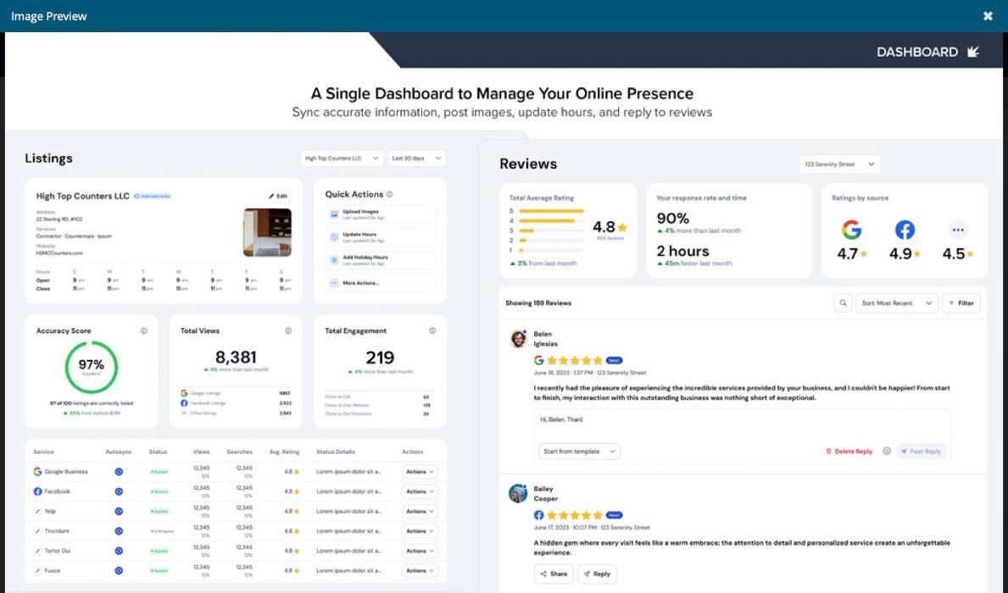Open Sort: Most Recent dropdown

coord(897,303)
